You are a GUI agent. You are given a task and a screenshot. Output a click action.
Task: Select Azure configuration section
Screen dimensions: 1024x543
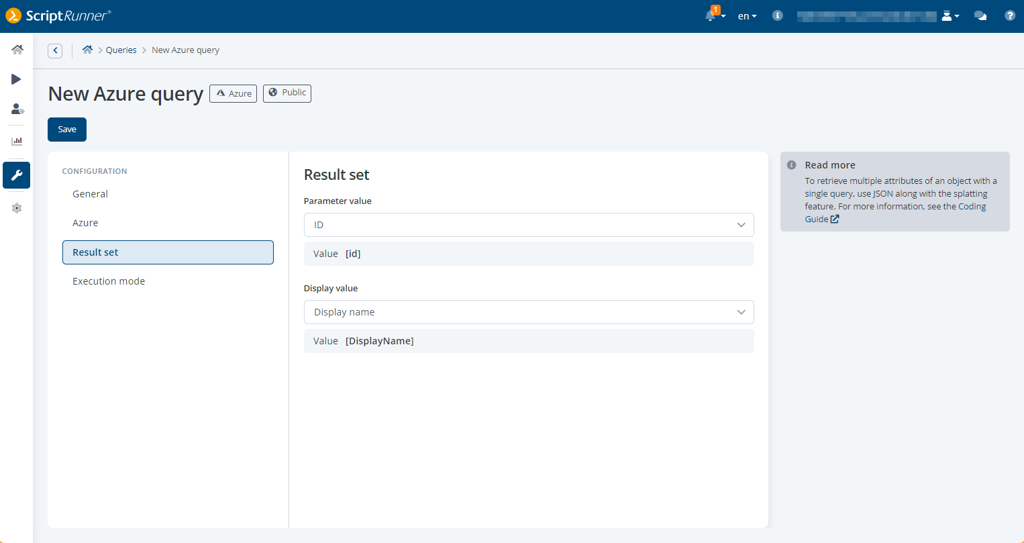point(85,223)
